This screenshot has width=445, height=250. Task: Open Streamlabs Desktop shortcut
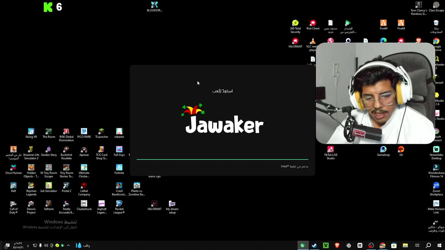pyautogui.click(x=436, y=153)
